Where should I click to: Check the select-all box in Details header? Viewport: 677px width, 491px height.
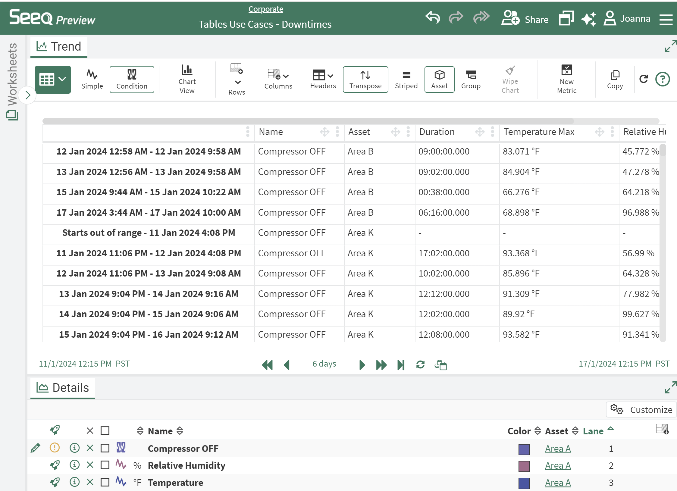coord(105,431)
